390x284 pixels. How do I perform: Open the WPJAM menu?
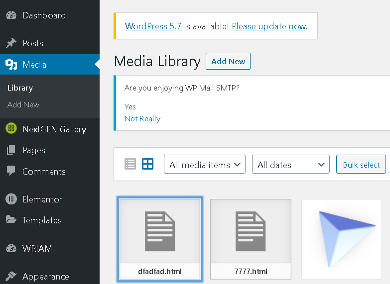(50, 248)
